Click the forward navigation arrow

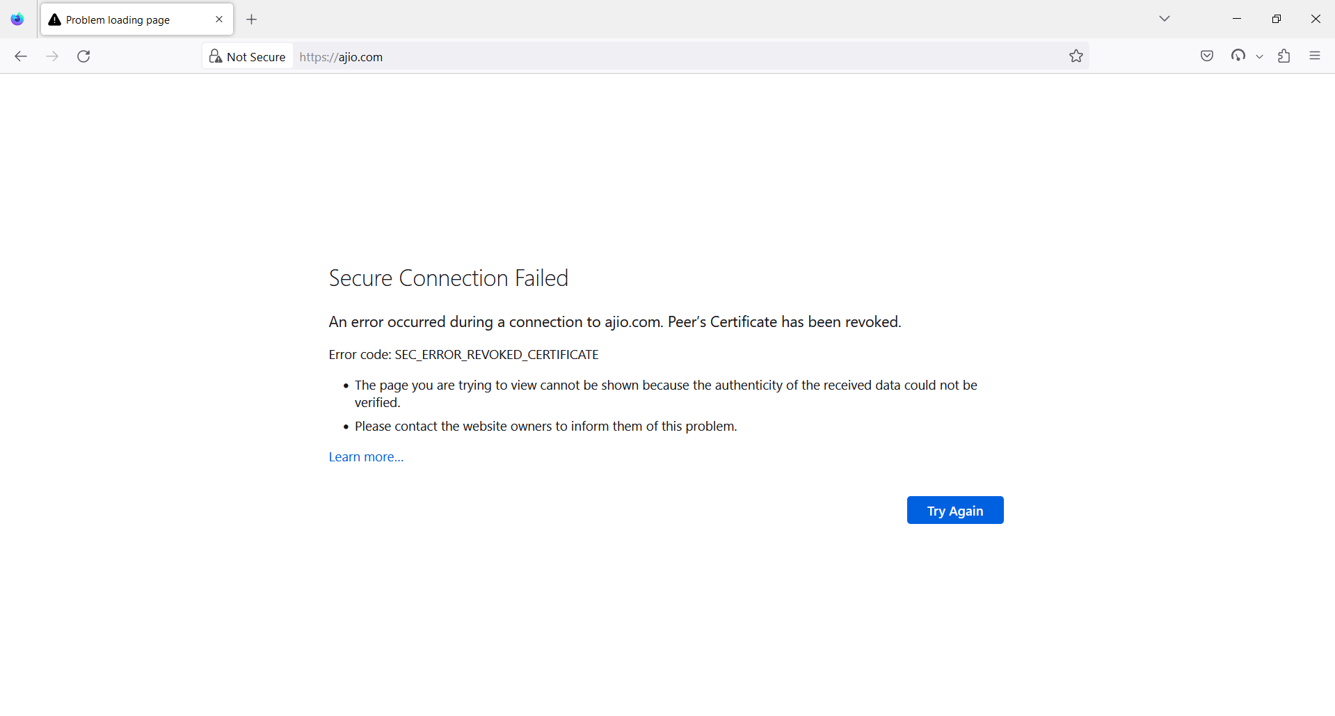tap(52, 56)
